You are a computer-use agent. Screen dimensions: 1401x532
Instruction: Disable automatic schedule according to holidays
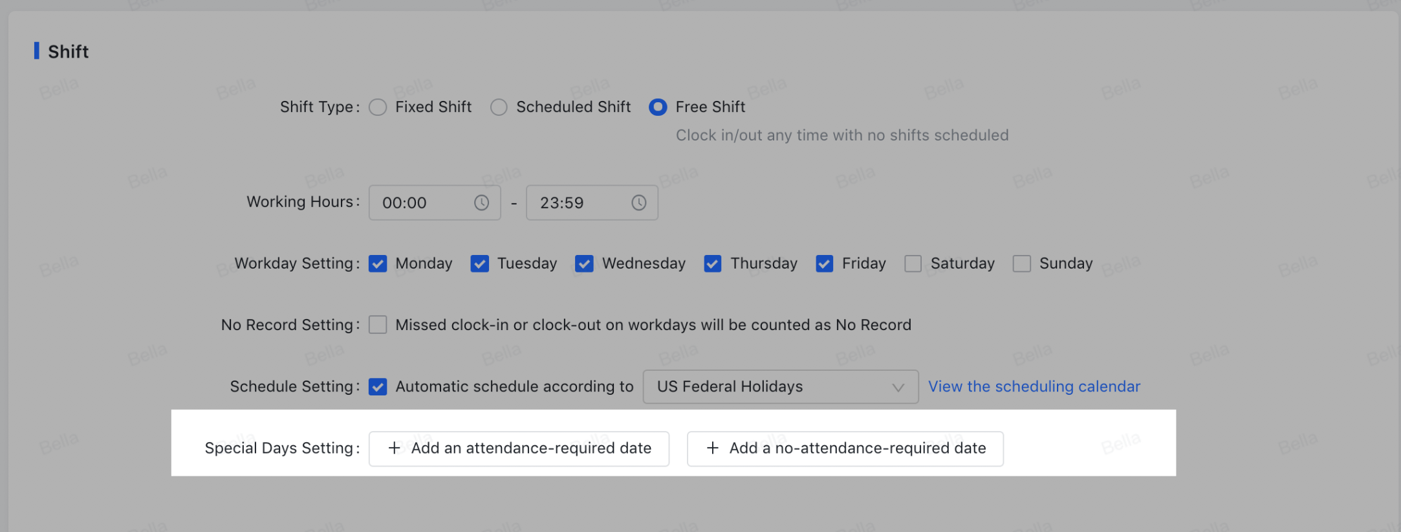click(378, 386)
